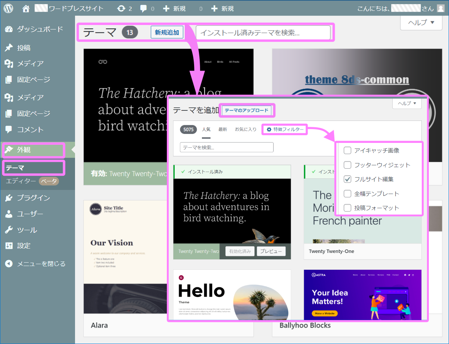Image resolution: width=449 pixels, height=344 pixels.
Task: Expand the ヘルプ dropdown in the theme panel
Action: [x=407, y=103]
